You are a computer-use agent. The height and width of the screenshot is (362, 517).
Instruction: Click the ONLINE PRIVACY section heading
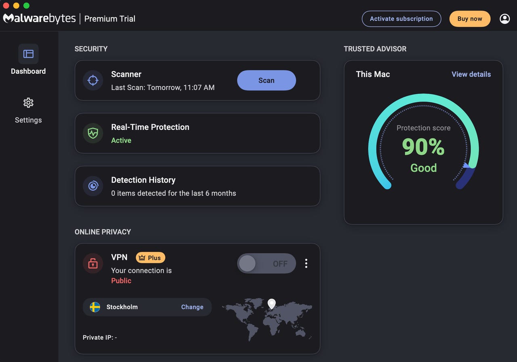click(x=103, y=232)
